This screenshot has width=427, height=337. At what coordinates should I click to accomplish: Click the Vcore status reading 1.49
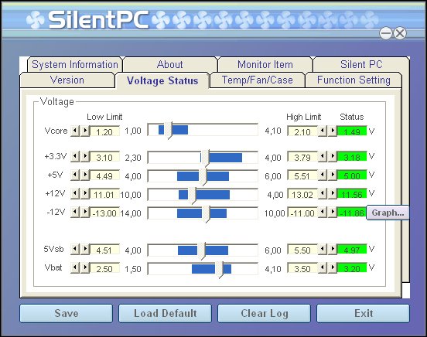point(352,131)
